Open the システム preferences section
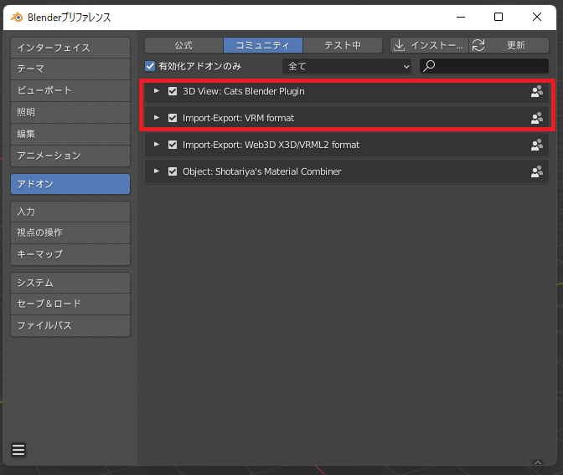563x475 pixels. [x=70, y=283]
